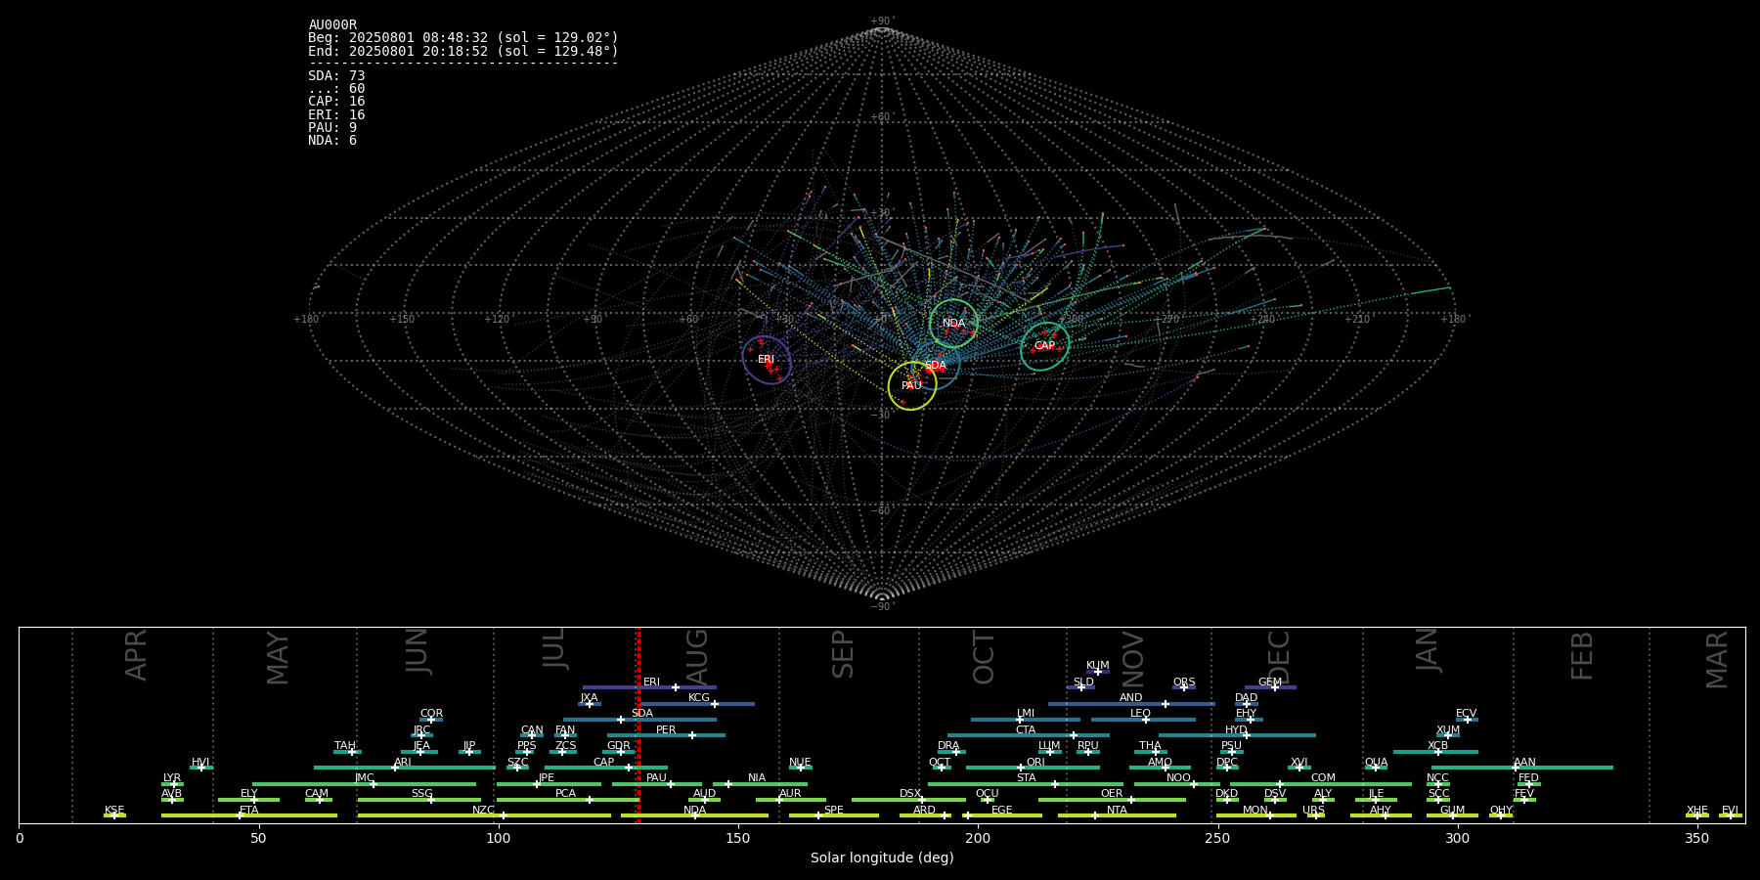This screenshot has width=1760, height=880.
Task: Select the End: 20250801 20:18:52 line
Action: (463, 51)
